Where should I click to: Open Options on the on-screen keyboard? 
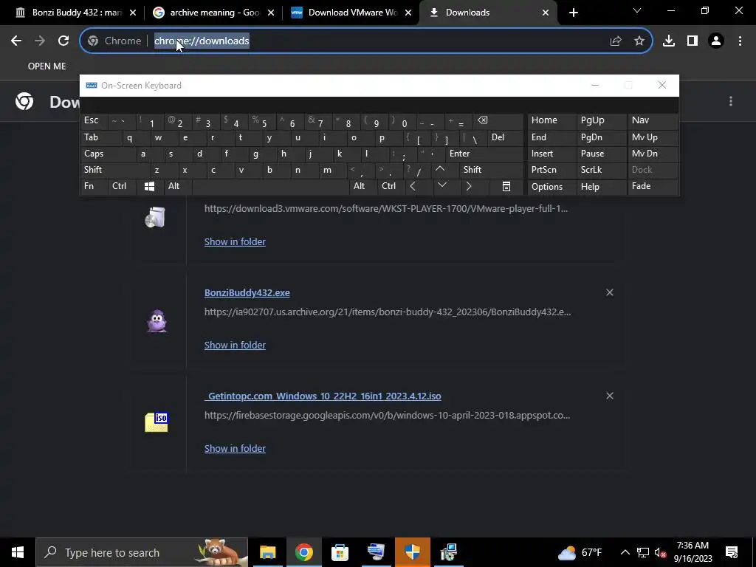click(551, 187)
